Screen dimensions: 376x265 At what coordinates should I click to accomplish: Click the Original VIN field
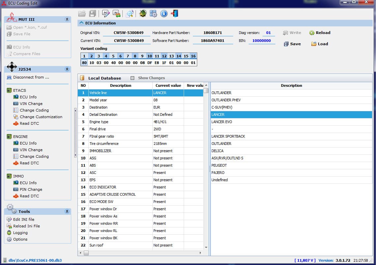(127, 33)
